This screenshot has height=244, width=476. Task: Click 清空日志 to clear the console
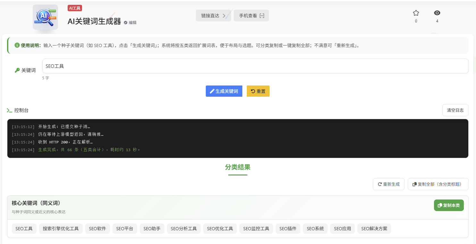(455, 110)
